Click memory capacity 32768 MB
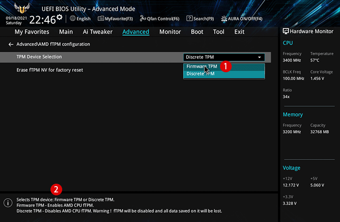This screenshot has height=222, width=340. [320, 132]
